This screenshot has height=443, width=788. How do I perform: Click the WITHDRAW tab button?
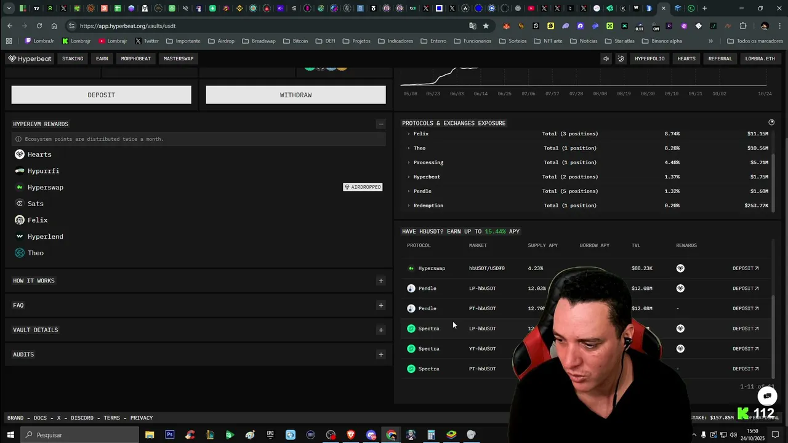point(295,95)
